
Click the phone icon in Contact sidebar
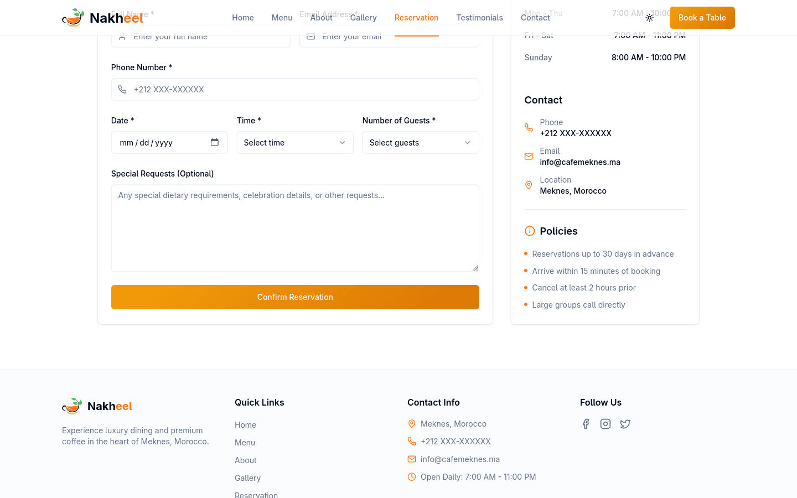[x=529, y=128]
